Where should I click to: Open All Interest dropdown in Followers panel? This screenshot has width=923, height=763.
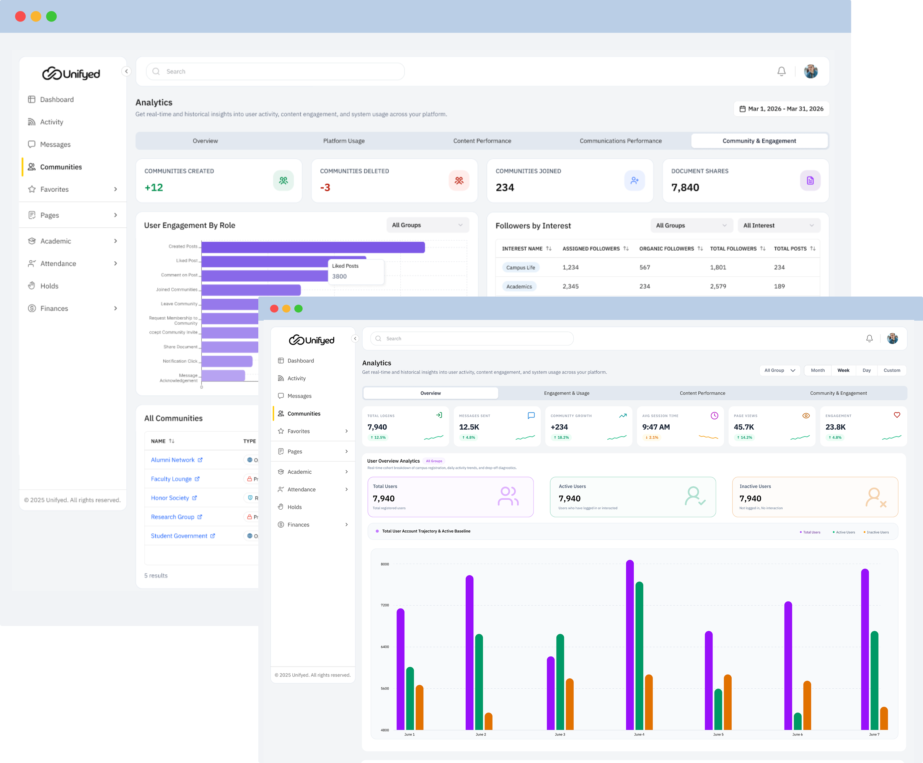[x=779, y=225]
